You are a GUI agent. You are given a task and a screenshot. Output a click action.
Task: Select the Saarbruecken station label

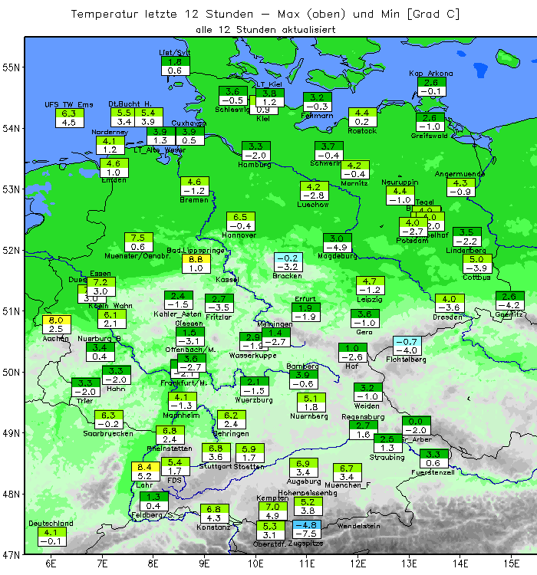[x=108, y=433]
